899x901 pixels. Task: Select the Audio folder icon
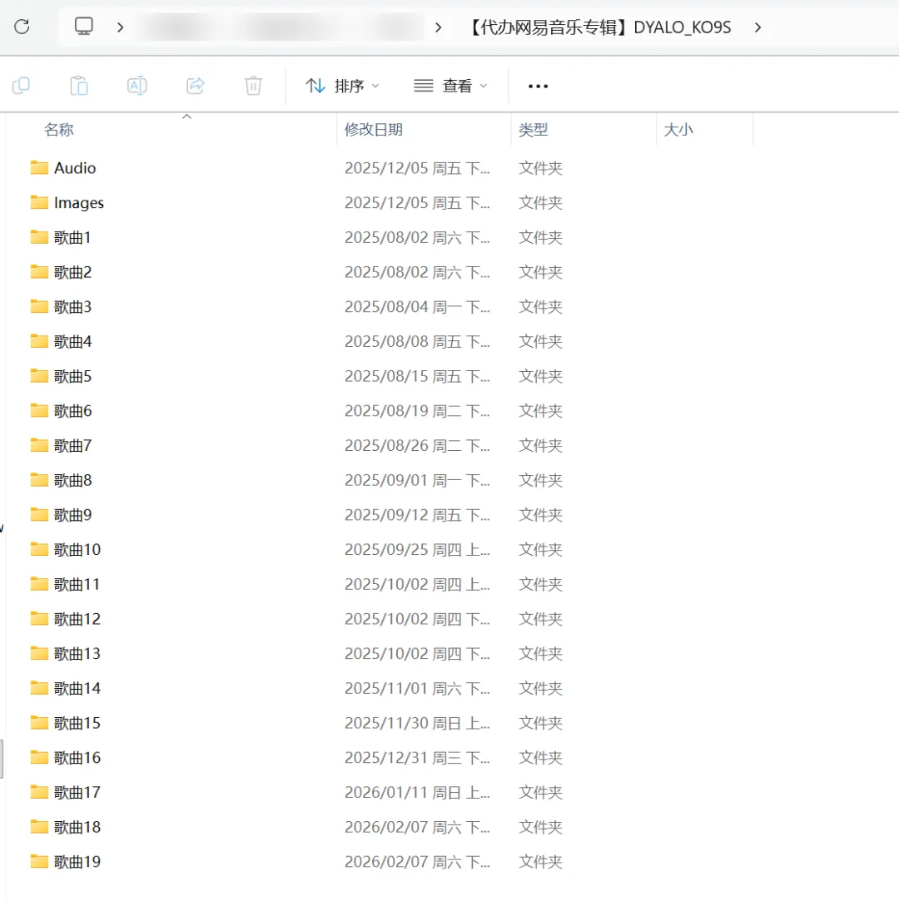click(x=39, y=168)
